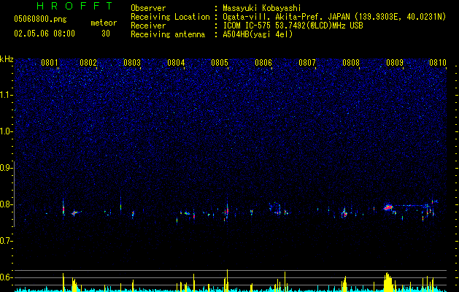The image size is (459, 292).
Task: Click the Receiving antenna label
Action: point(168,34)
